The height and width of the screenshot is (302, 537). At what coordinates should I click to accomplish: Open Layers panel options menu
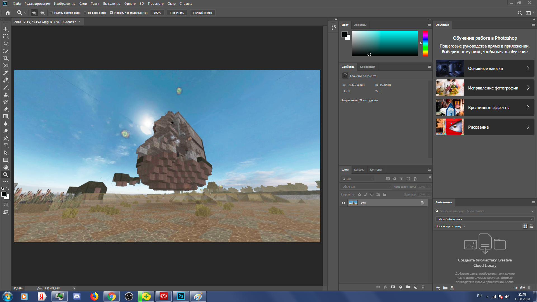pyautogui.click(x=429, y=170)
